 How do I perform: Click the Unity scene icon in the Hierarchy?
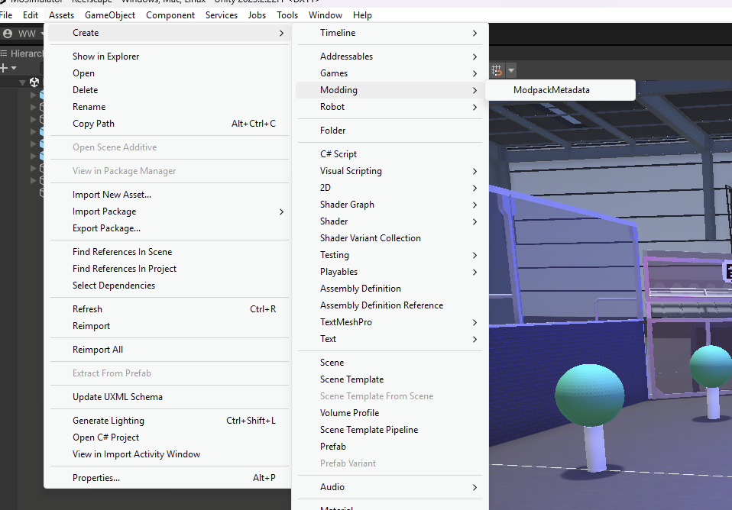tap(34, 82)
